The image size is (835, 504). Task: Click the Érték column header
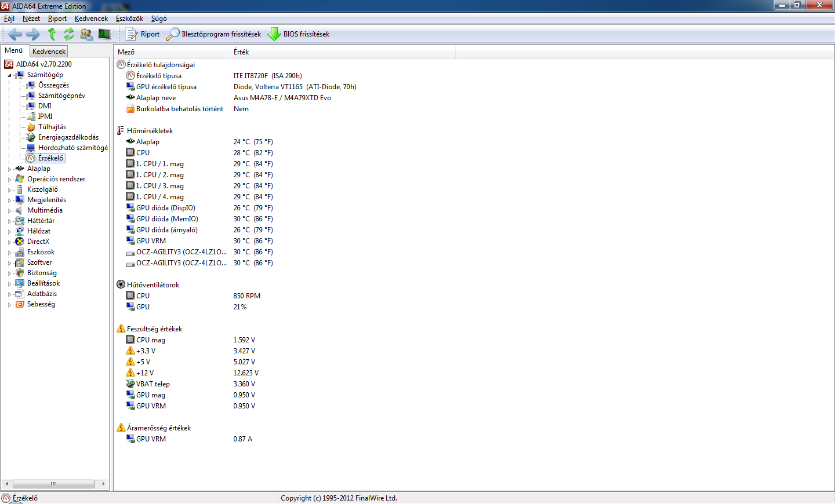point(343,52)
